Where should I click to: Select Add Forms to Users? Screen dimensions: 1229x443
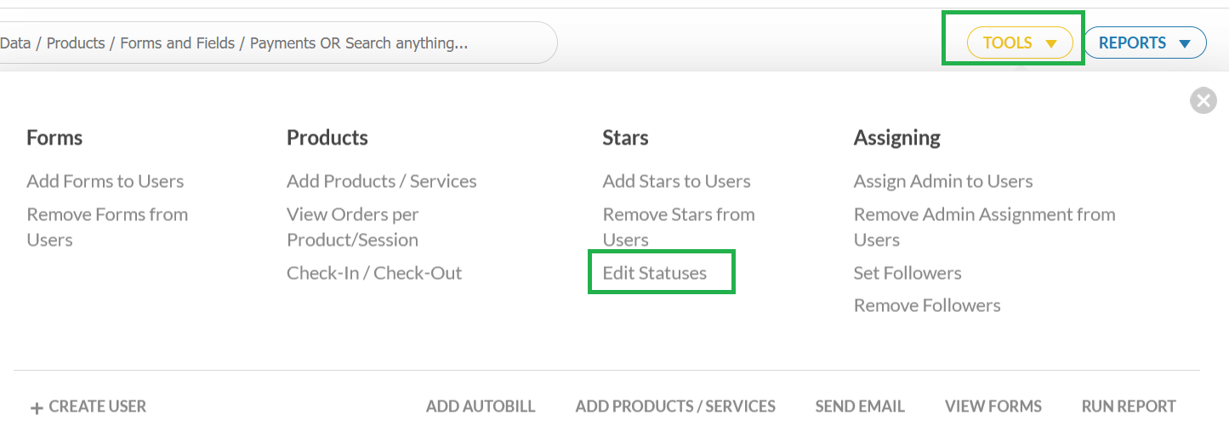105,181
